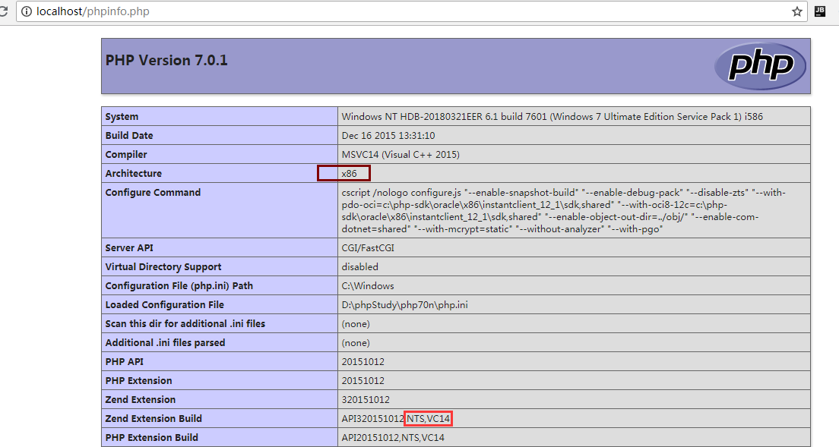Click the PHP logo image
Viewport: 839px width, 447px height.
[x=759, y=66]
